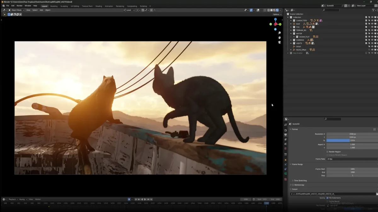378x212 pixels.
Task: Click the Options button in the viewport corner
Action: pyautogui.click(x=276, y=14)
